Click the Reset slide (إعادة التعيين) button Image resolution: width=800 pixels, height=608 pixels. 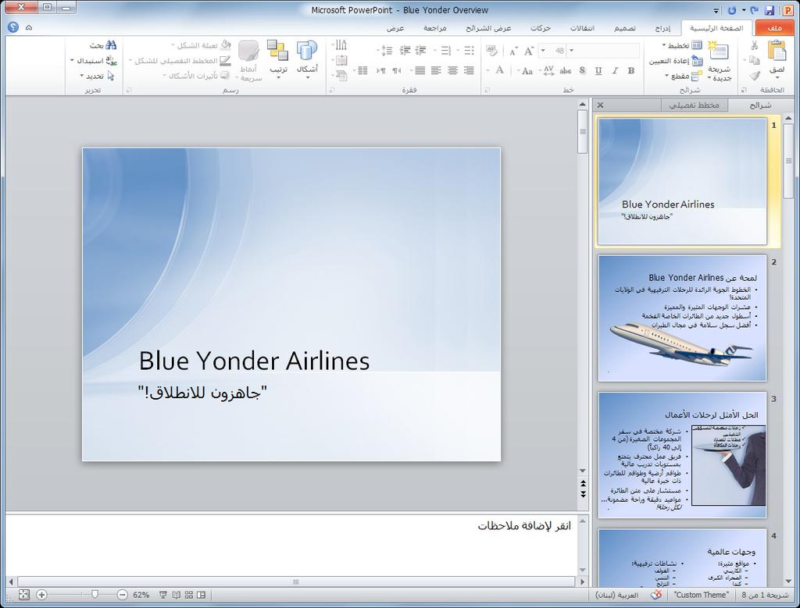pyautogui.click(x=676, y=61)
